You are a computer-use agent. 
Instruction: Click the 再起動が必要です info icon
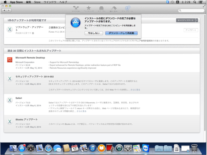click(x=33, y=33)
